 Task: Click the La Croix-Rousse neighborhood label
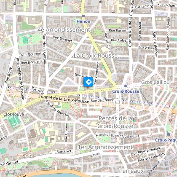96,56
